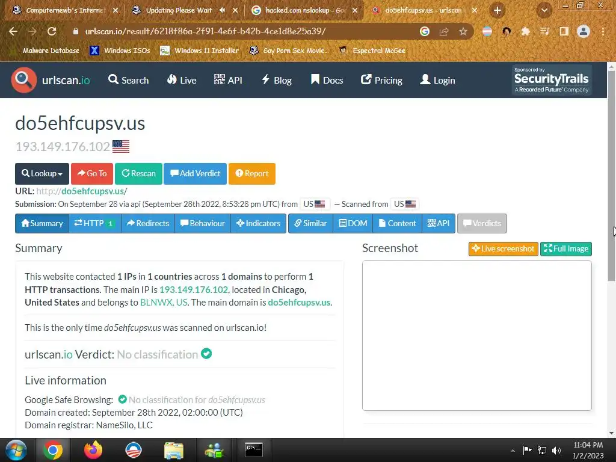
Task: Open the media control playlist icon
Action: tap(544, 31)
